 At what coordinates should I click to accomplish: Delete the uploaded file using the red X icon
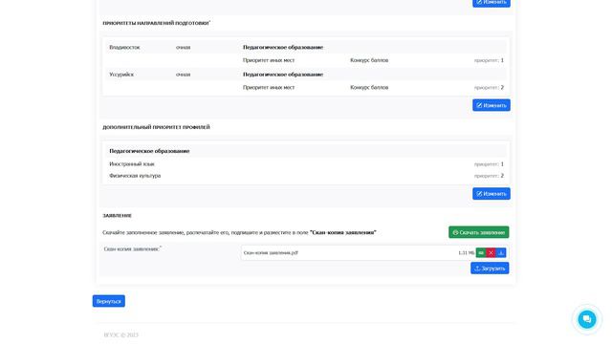coord(491,252)
